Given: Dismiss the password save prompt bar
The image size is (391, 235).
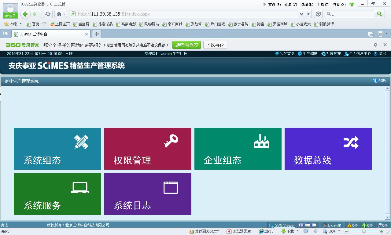Looking at the screenshot, I should [x=385, y=45].
